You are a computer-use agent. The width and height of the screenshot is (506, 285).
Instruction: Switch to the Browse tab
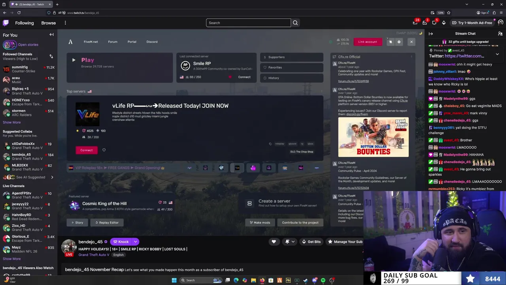(x=49, y=23)
